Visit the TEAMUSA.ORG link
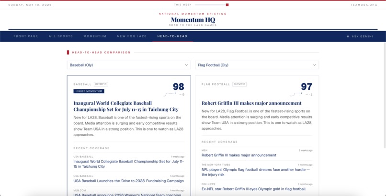 click(x=364, y=5)
